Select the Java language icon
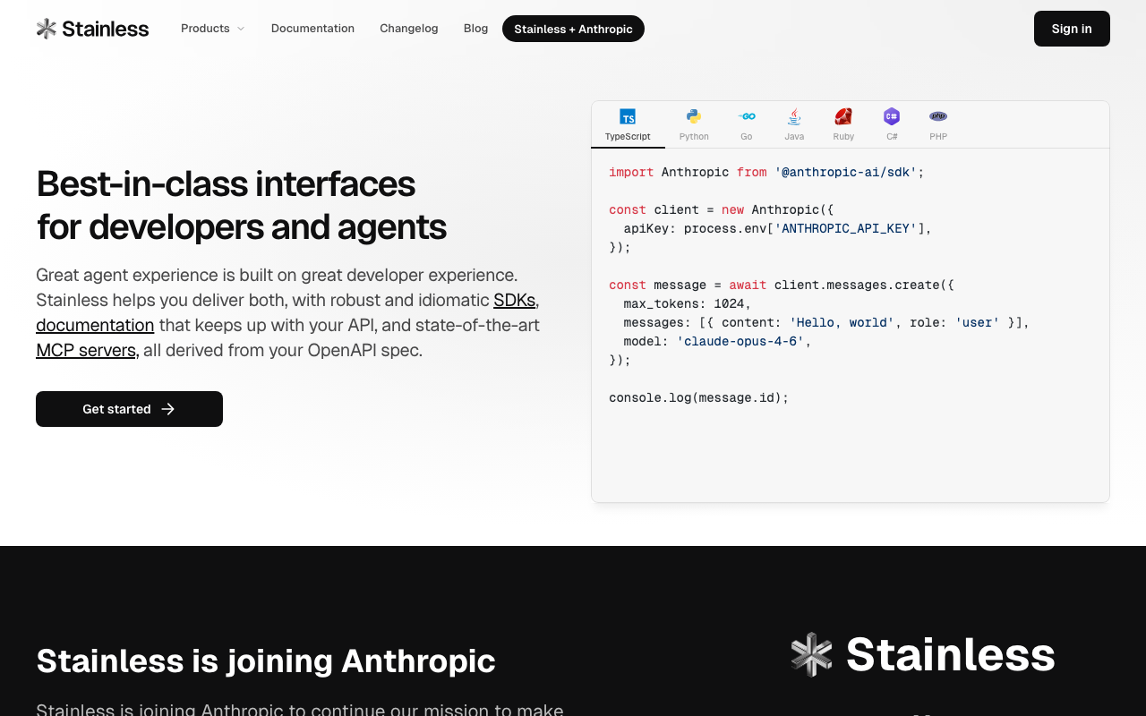 click(x=794, y=116)
